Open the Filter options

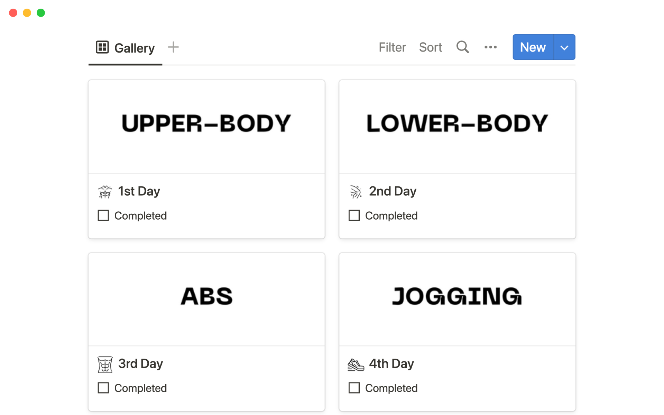(392, 47)
